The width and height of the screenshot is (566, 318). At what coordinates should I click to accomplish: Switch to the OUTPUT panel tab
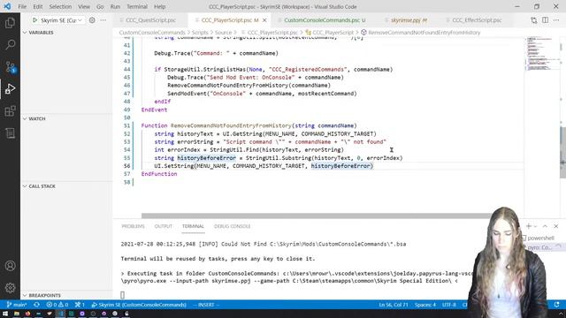163,226
